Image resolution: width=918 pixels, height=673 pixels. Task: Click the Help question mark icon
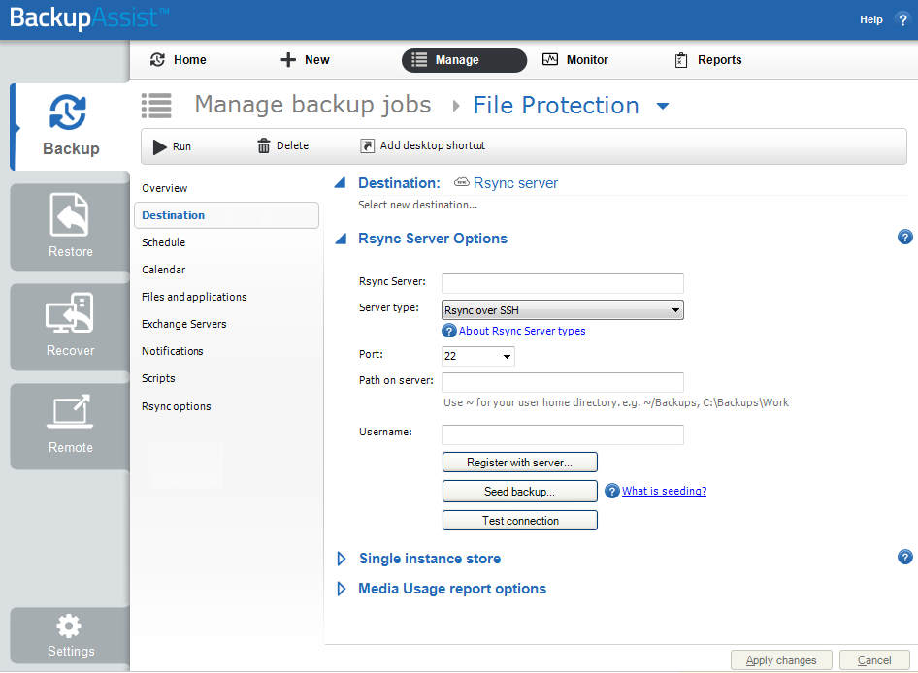902,19
